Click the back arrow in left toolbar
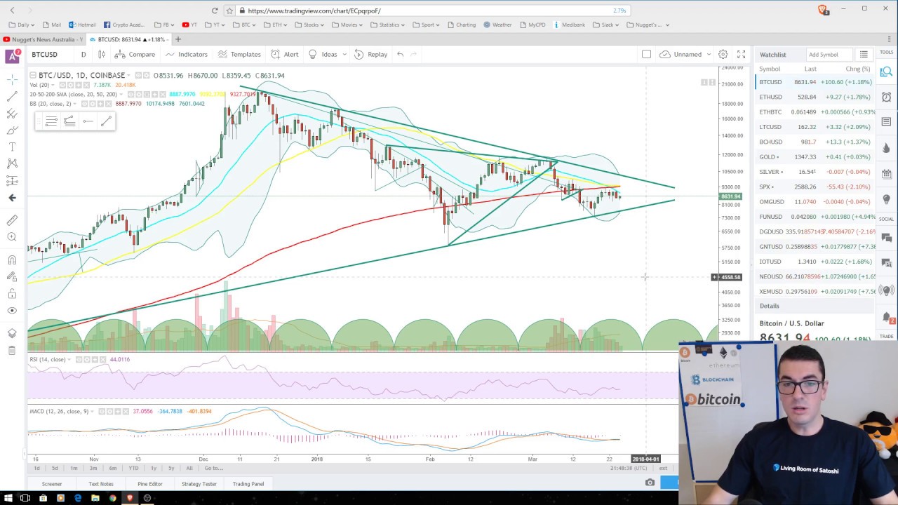Screen dimensions: 898x505 point(12,198)
